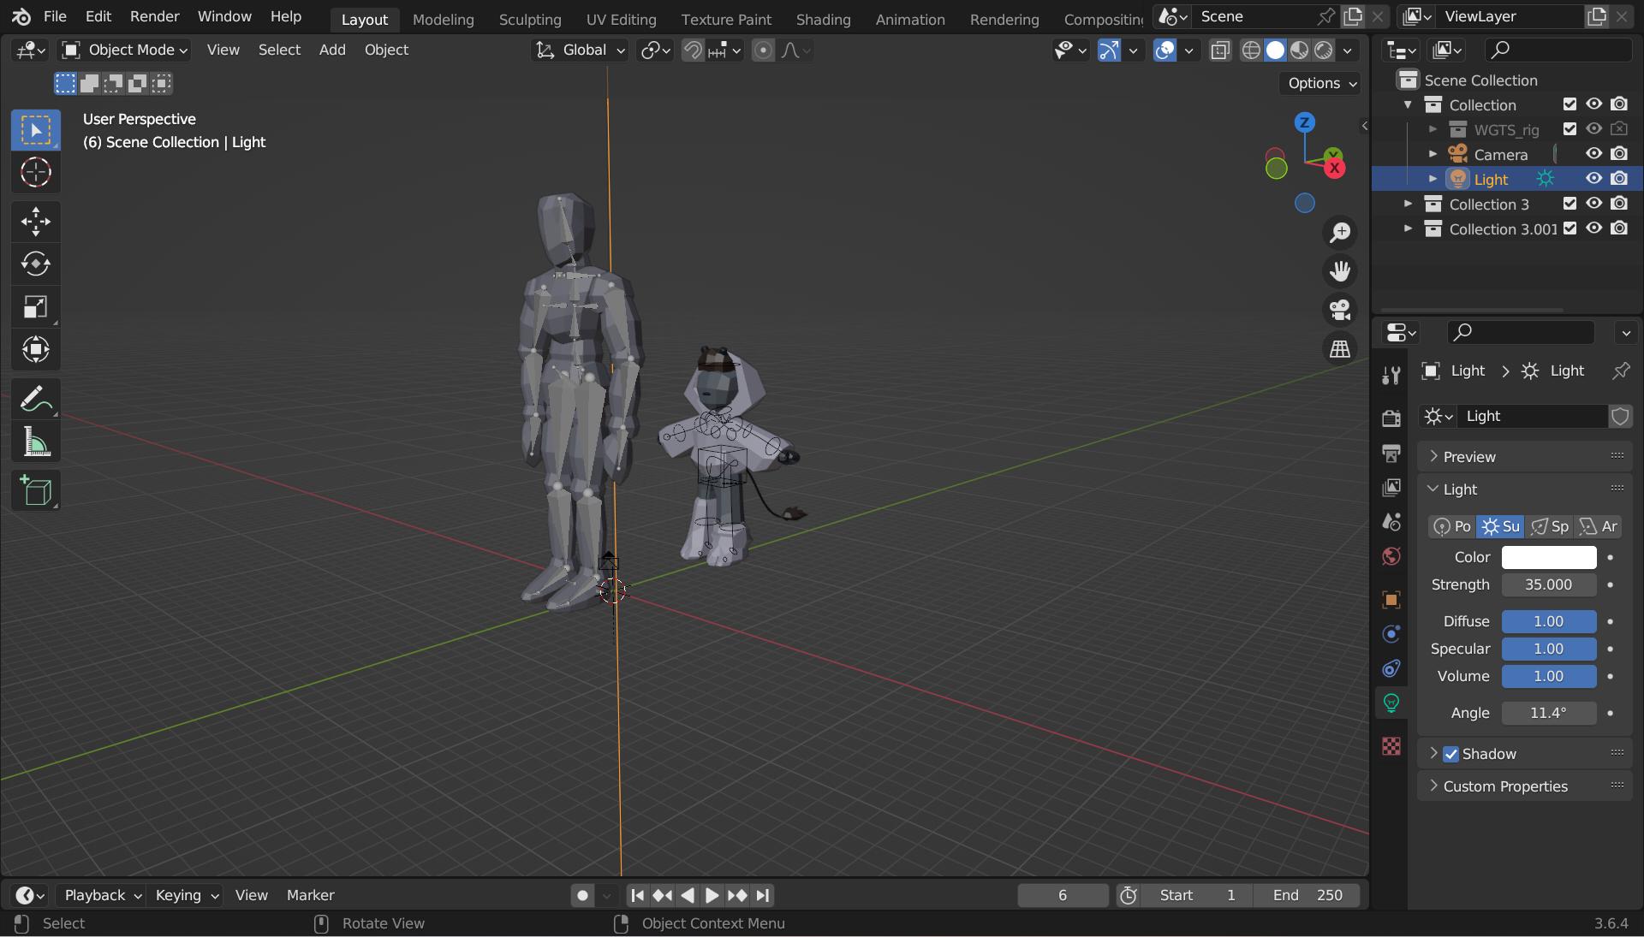
Task: Open the Object properties tab
Action: (1391, 600)
